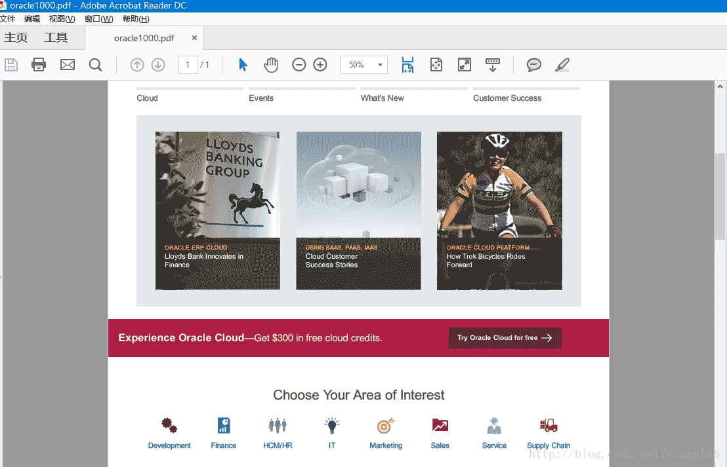
Task: Select Development gears icon
Action: click(169, 425)
